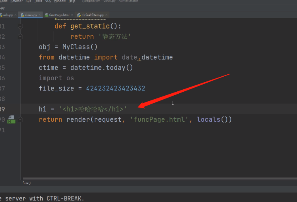Click fold end marker beside return '静态方法'

coord(20,36)
